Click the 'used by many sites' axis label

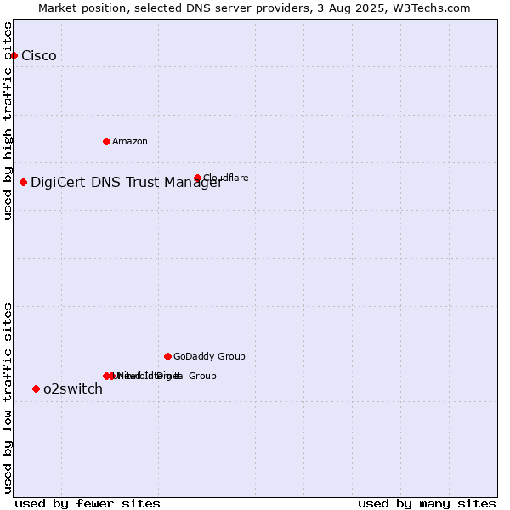tap(427, 504)
